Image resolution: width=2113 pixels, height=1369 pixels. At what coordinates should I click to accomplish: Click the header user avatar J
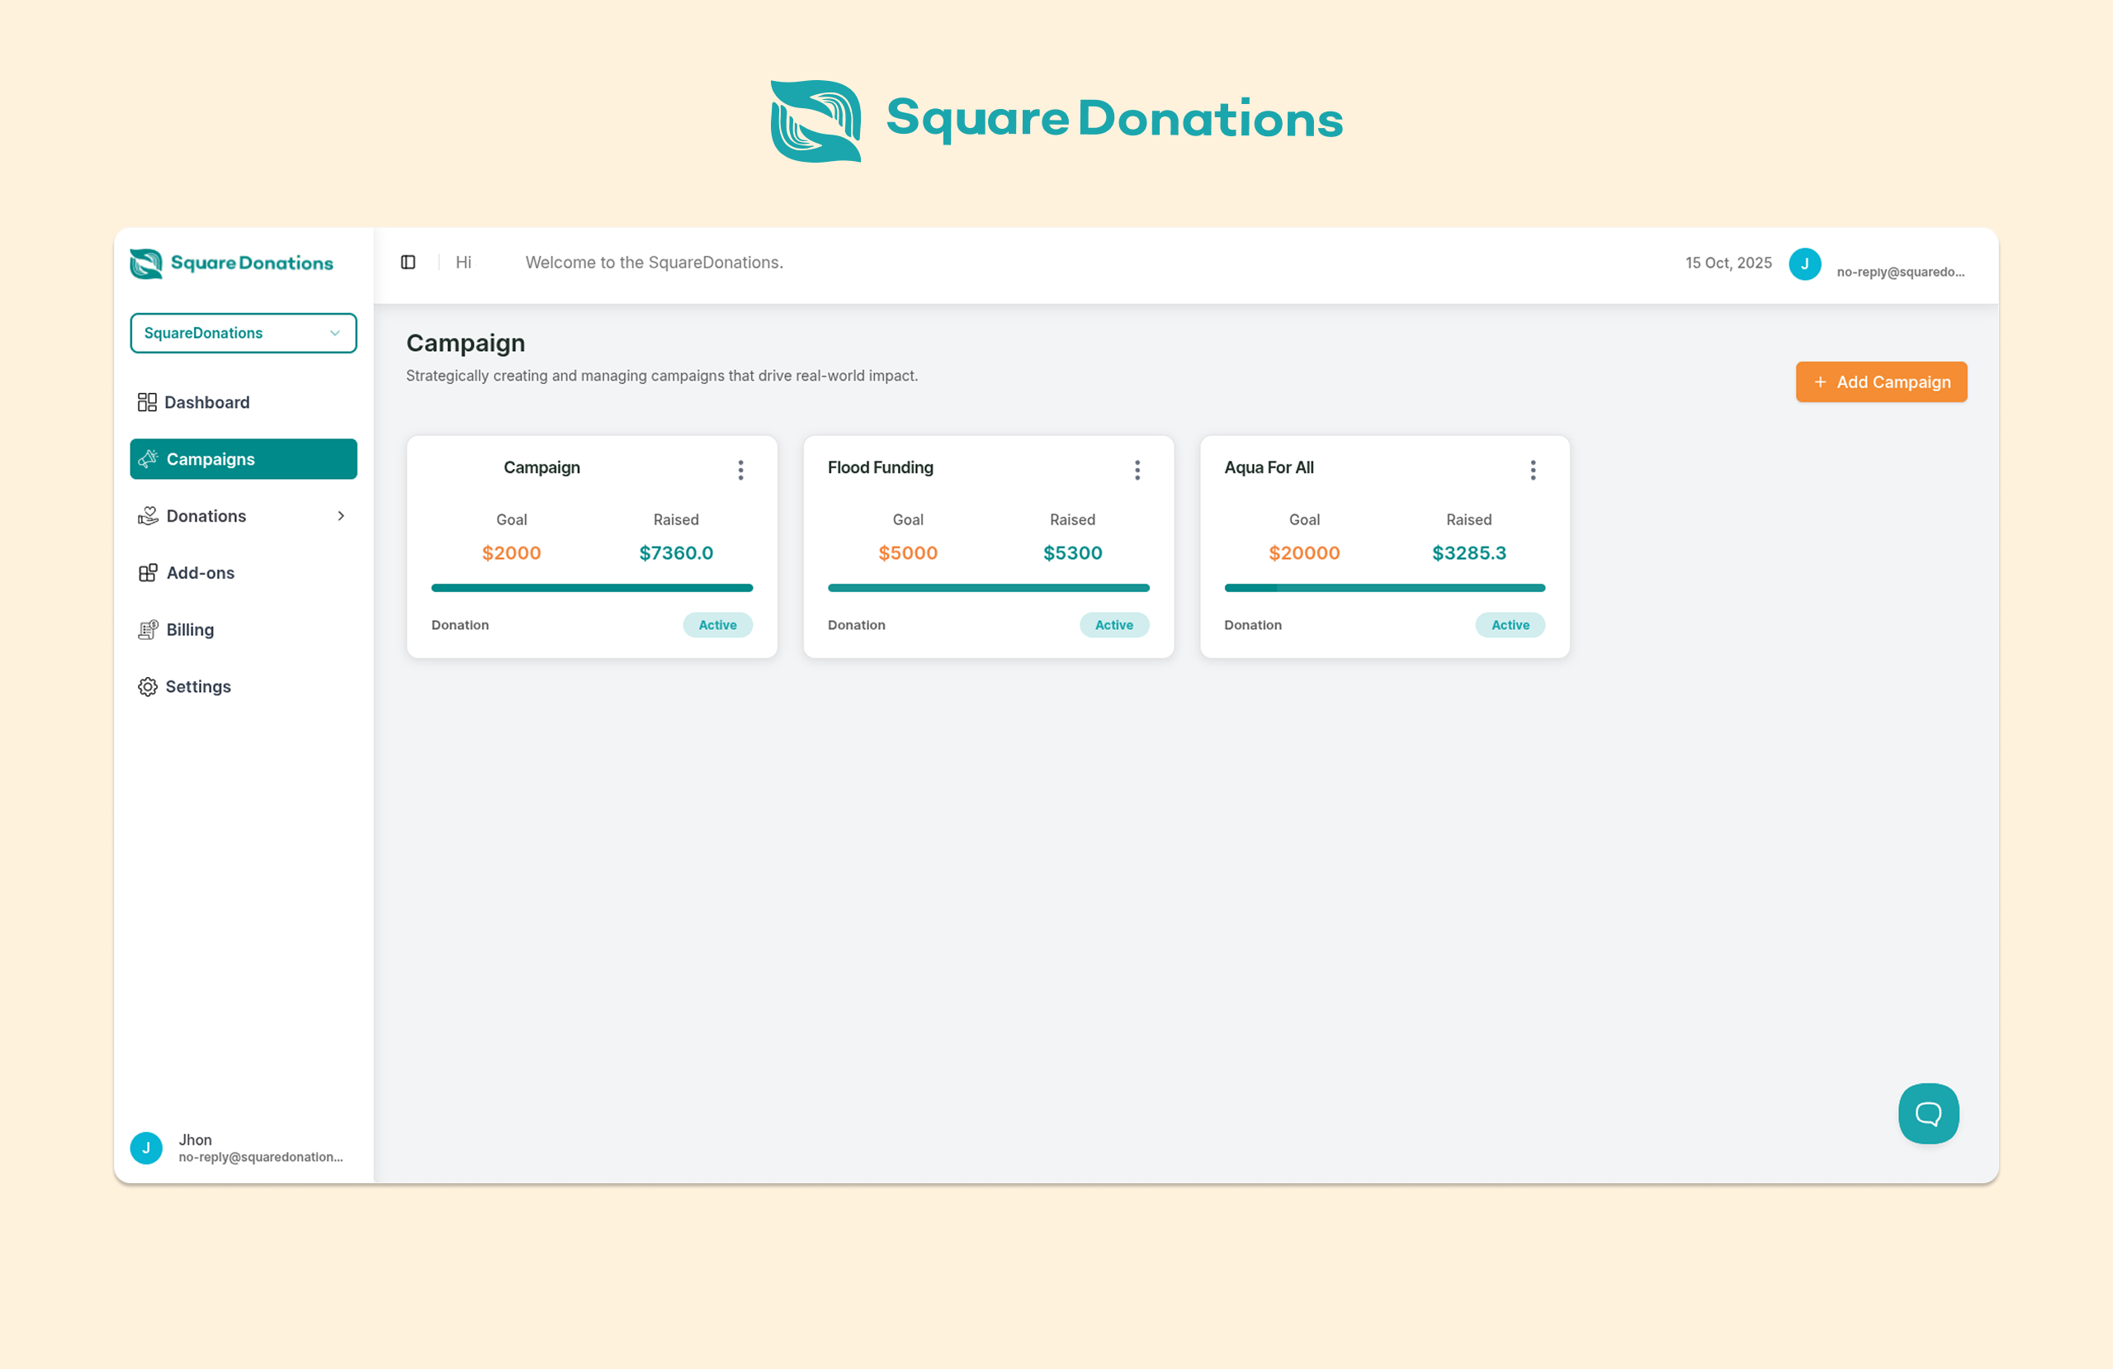1804,264
